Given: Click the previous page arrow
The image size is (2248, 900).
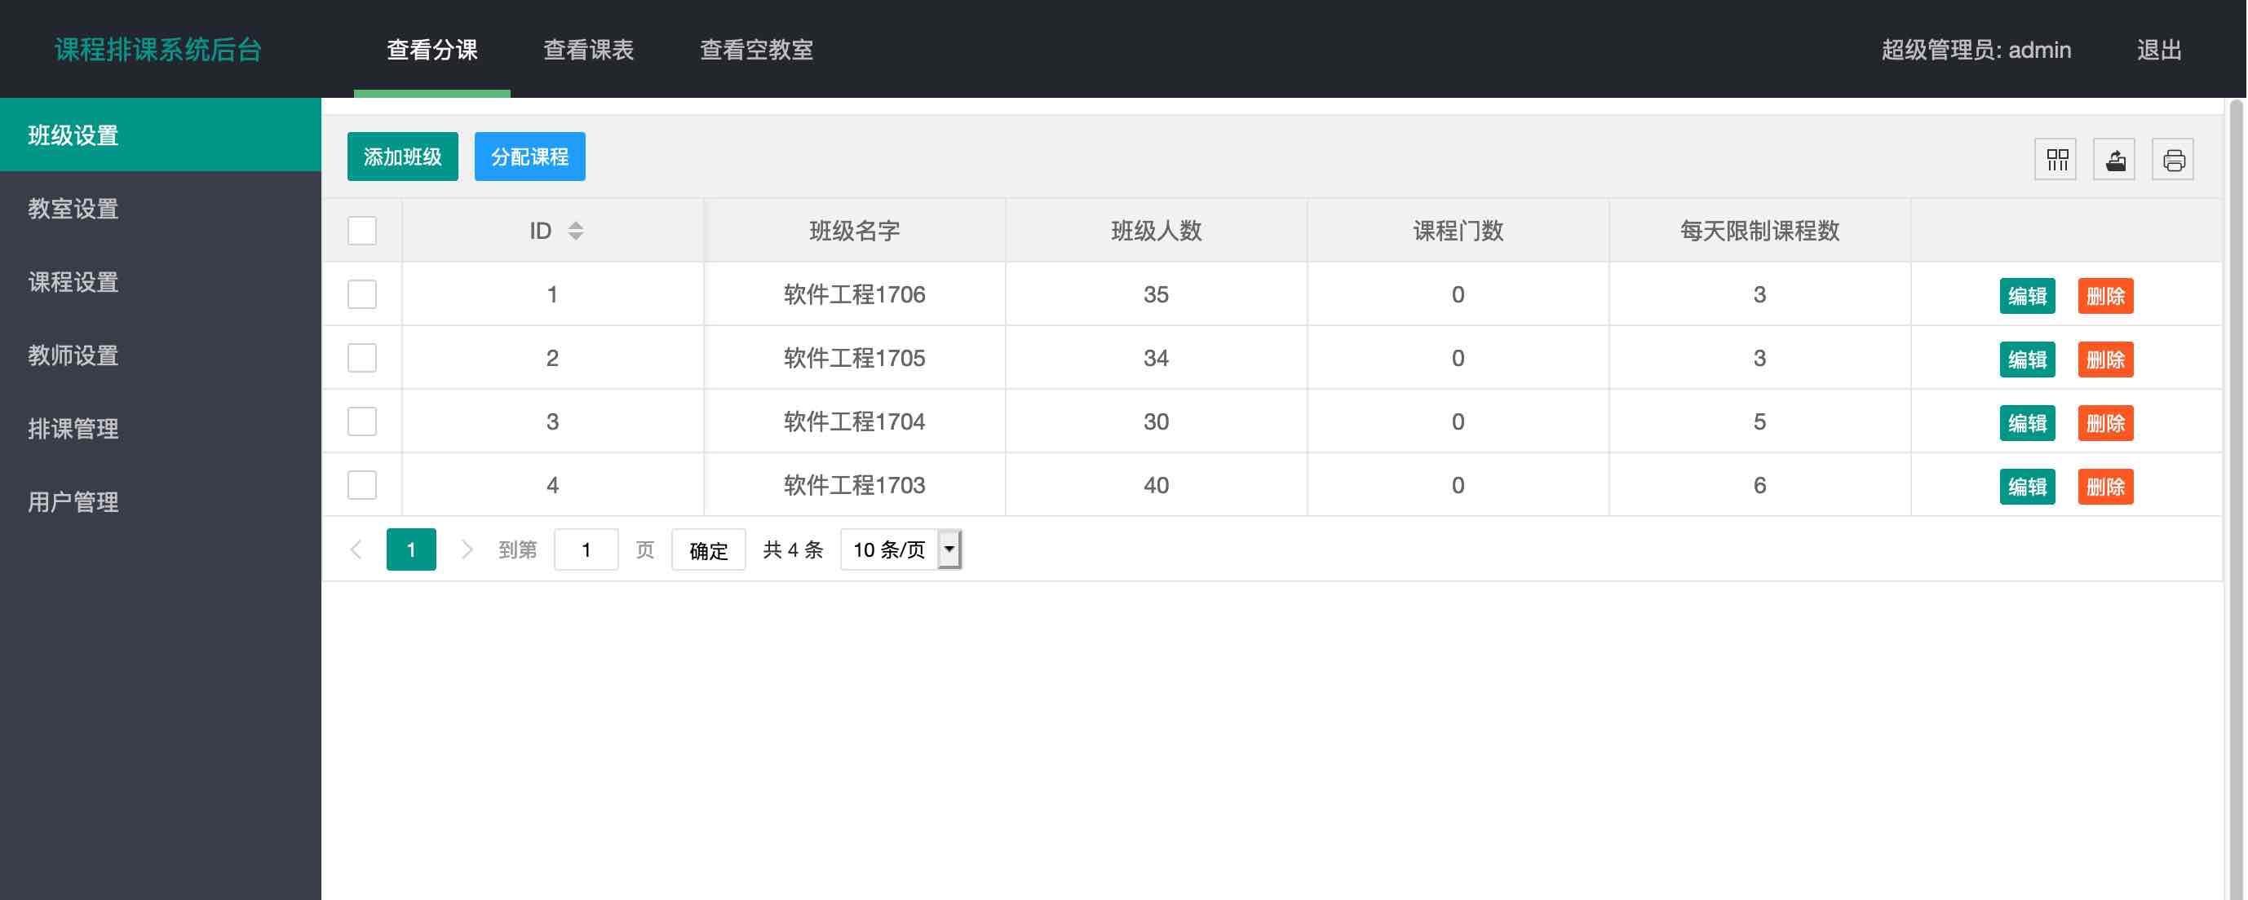Looking at the screenshot, I should click(356, 549).
